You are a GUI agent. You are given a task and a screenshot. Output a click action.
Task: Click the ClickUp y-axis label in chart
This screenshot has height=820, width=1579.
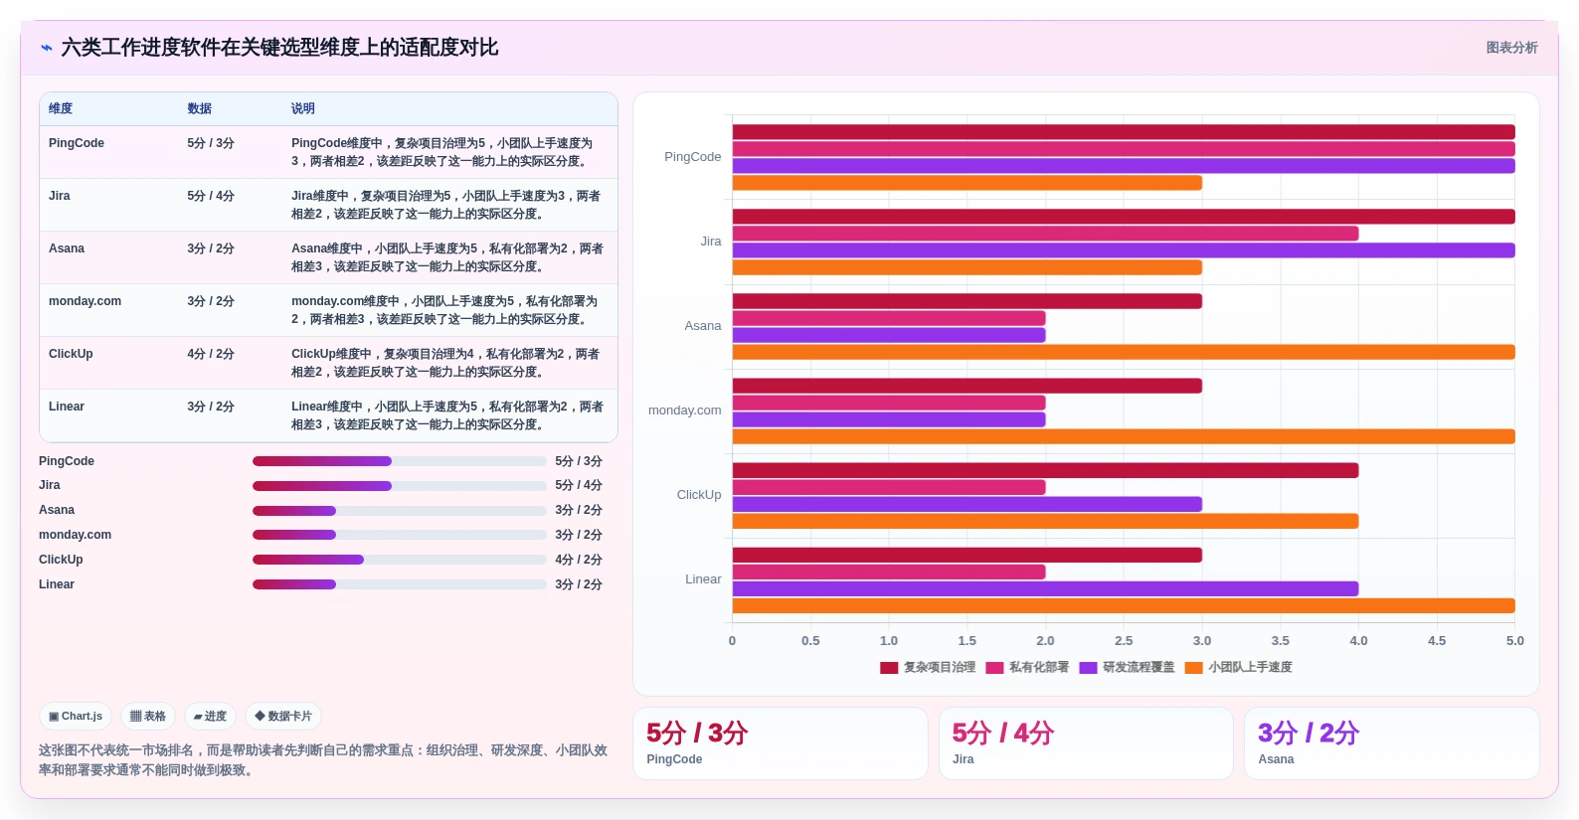coord(699,495)
